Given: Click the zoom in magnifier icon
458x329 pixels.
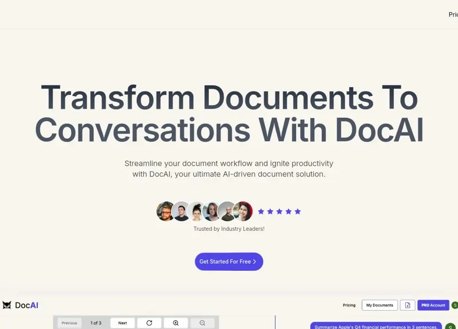Looking at the screenshot, I should (176, 323).
